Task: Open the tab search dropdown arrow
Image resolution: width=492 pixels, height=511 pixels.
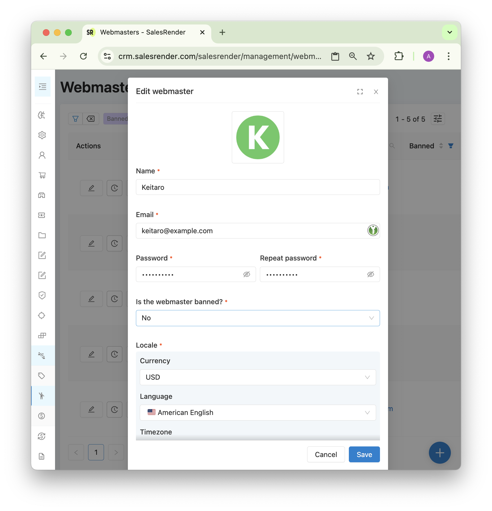Action: point(449,33)
